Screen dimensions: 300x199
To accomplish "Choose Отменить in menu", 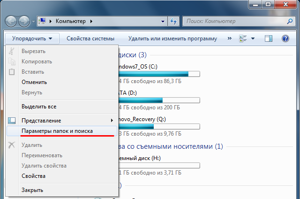I will [62, 82].
